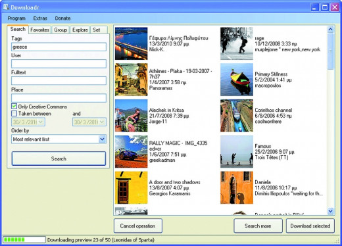
Task: Select A door and two shadows thumbnail
Action: tap(132, 187)
